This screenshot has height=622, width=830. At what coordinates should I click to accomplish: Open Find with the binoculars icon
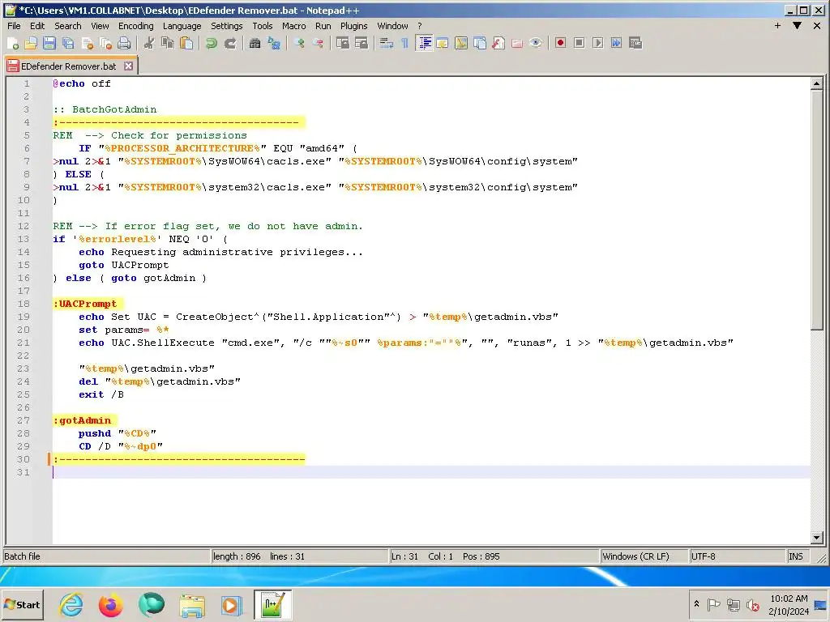pos(255,44)
